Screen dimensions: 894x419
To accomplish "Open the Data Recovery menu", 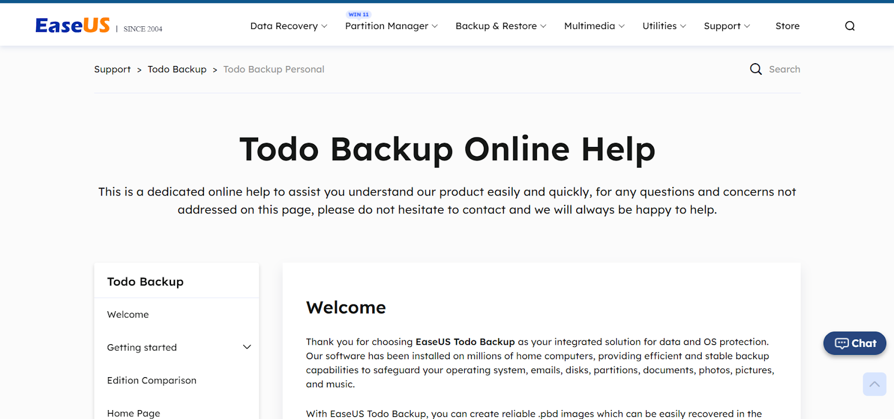I will pyautogui.click(x=284, y=26).
